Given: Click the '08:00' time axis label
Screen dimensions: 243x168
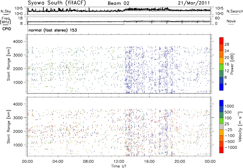Looking at the screenshot, I should pyautogui.click(x=88, y=162).
